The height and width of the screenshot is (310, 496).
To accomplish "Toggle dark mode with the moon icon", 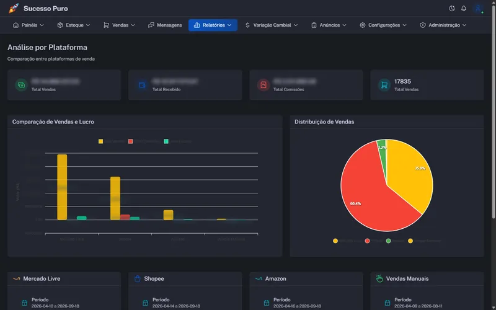I will click(452, 9).
